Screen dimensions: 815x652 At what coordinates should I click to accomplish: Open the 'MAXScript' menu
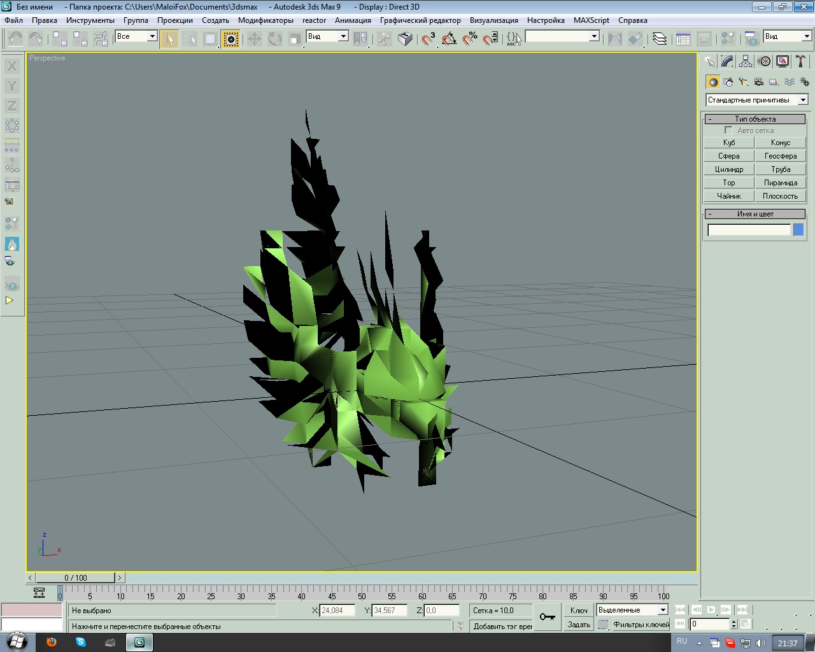point(592,20)
